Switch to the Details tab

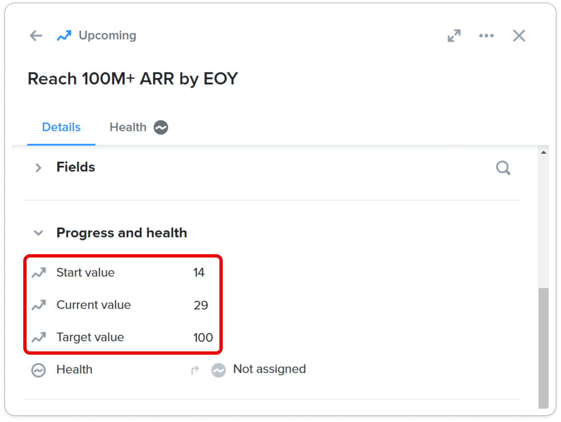tap(61, 127)
